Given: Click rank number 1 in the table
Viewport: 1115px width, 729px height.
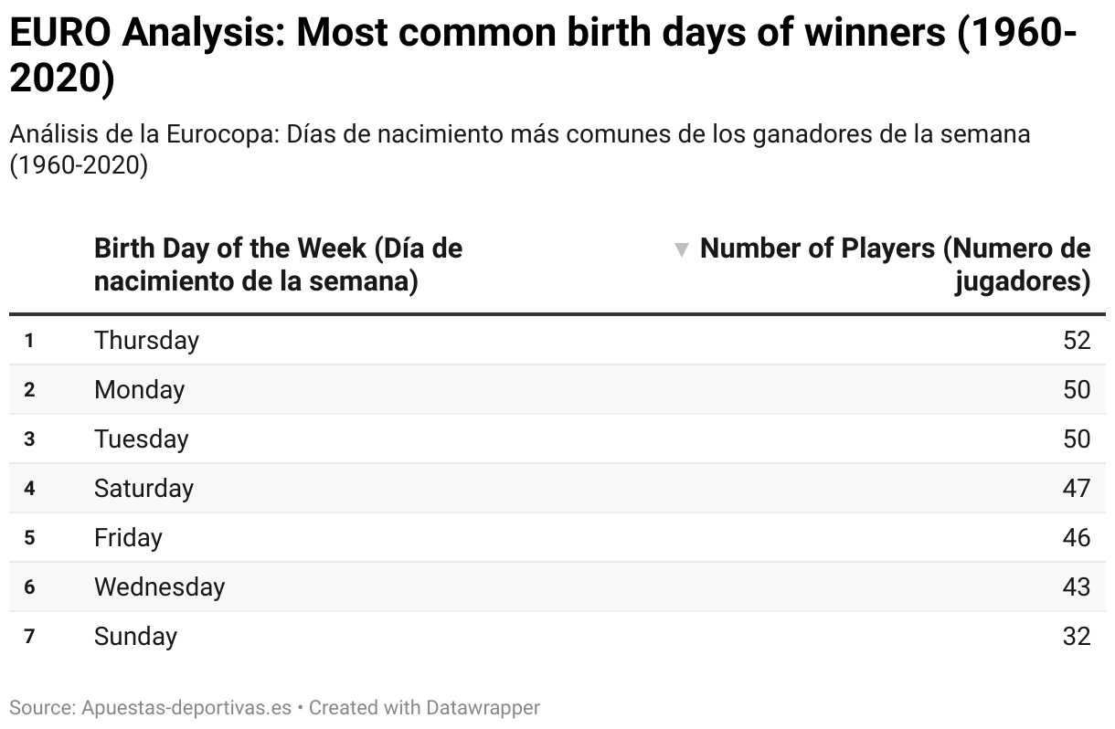Looking at the screenshot, I should tap(29, 341).
